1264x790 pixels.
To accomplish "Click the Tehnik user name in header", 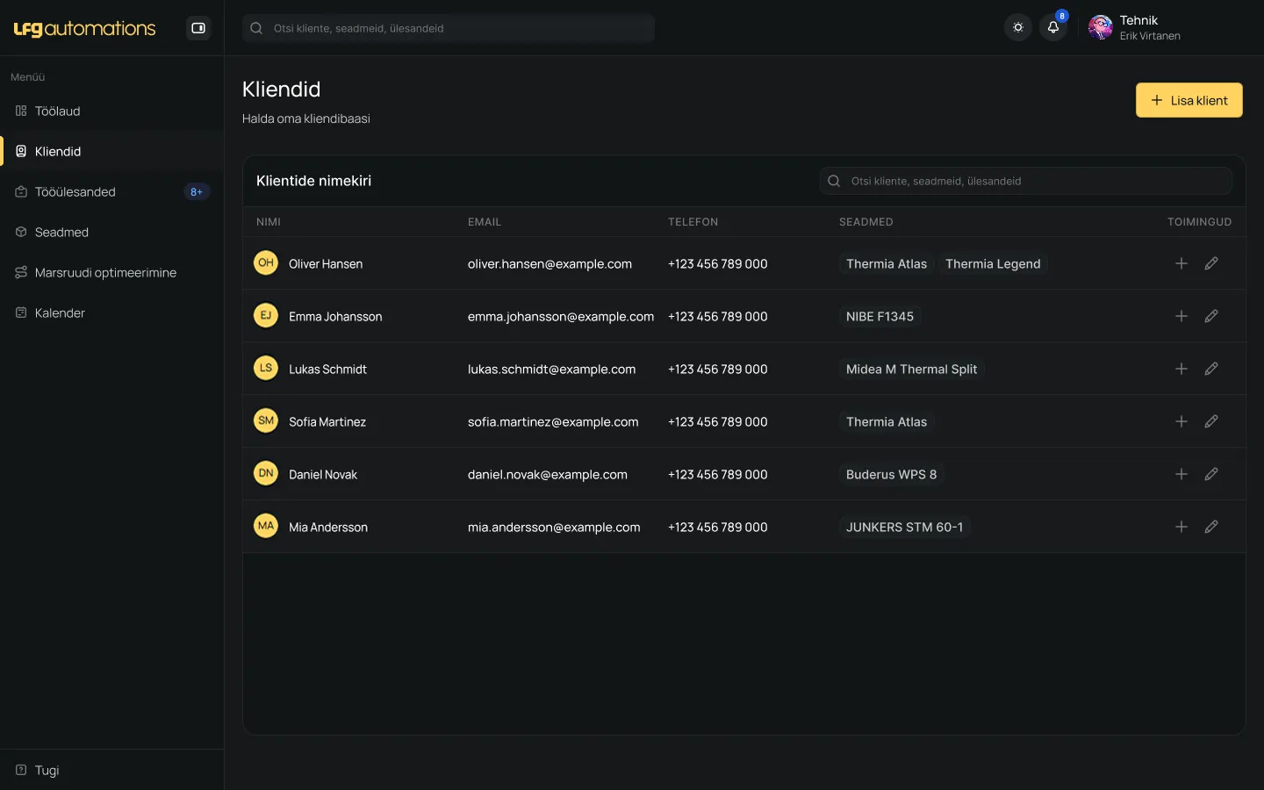I will tap(1138, 20).
